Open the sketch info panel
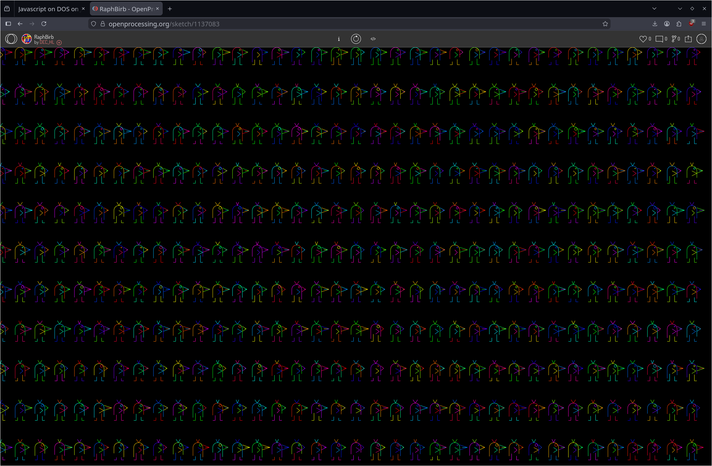 coord(339,39)
